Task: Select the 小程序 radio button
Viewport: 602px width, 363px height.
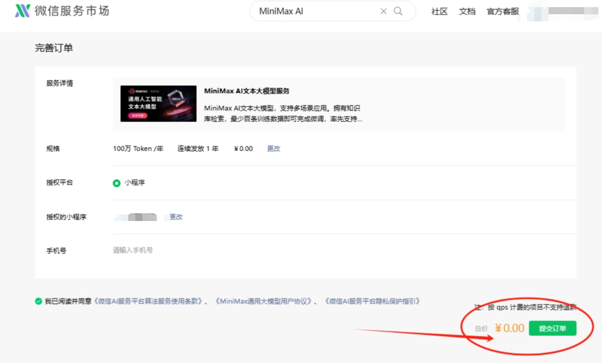Action: pos(116,183)
